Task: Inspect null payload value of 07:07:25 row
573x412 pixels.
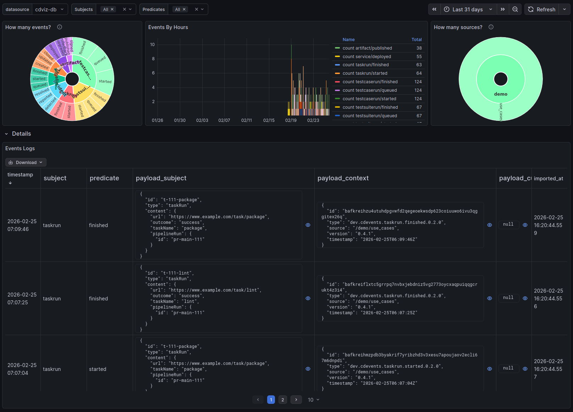Action: (525, 298)
